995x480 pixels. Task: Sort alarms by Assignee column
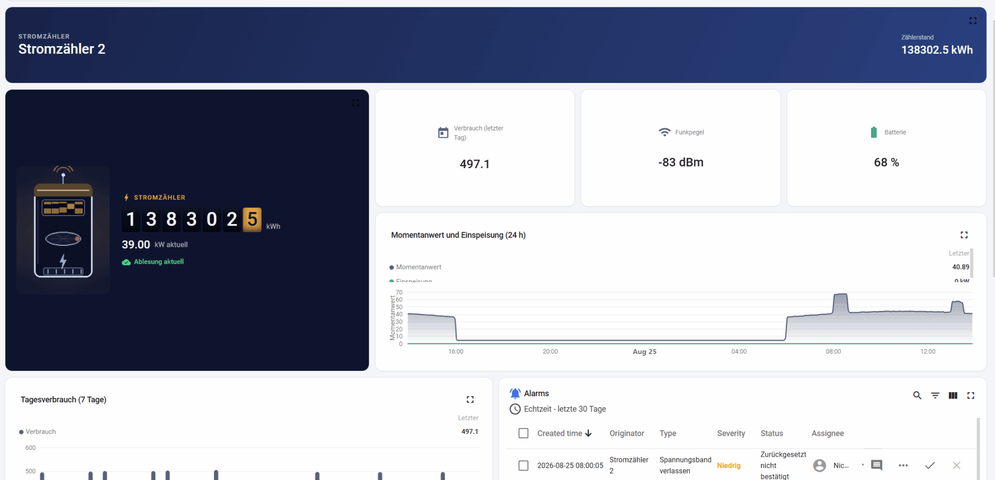click(x=828, y=433)
